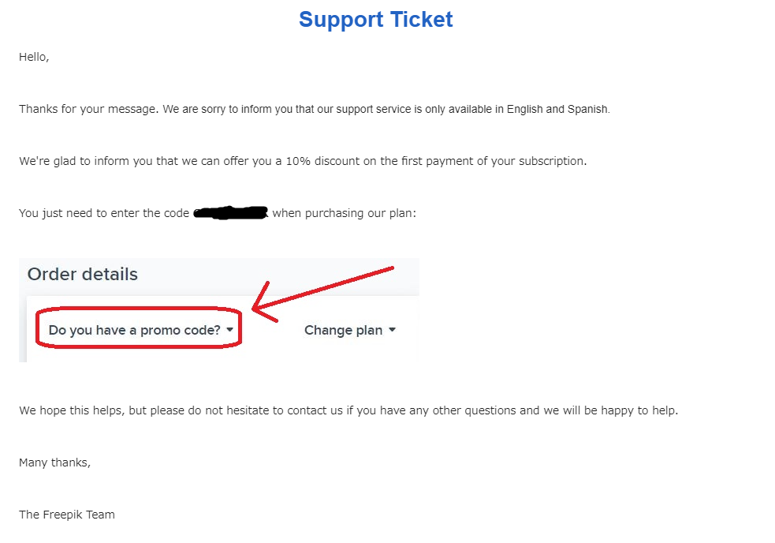Screen dimensions: 775x543
Task: Click 'The Freepik Team' signature
Action: (67, 515)
